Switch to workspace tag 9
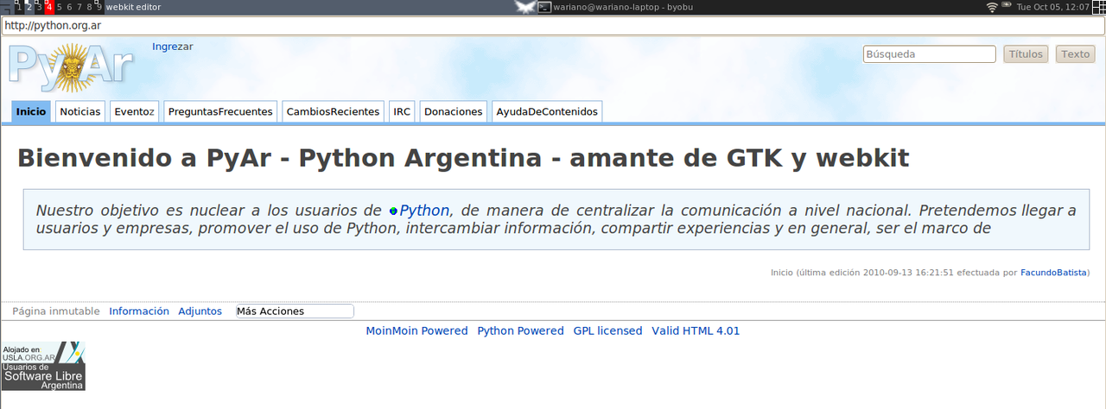The image size is (1106, 409). tap(99, 7)
